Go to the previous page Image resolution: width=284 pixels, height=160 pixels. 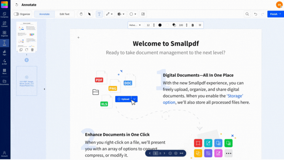coord(150,153)
